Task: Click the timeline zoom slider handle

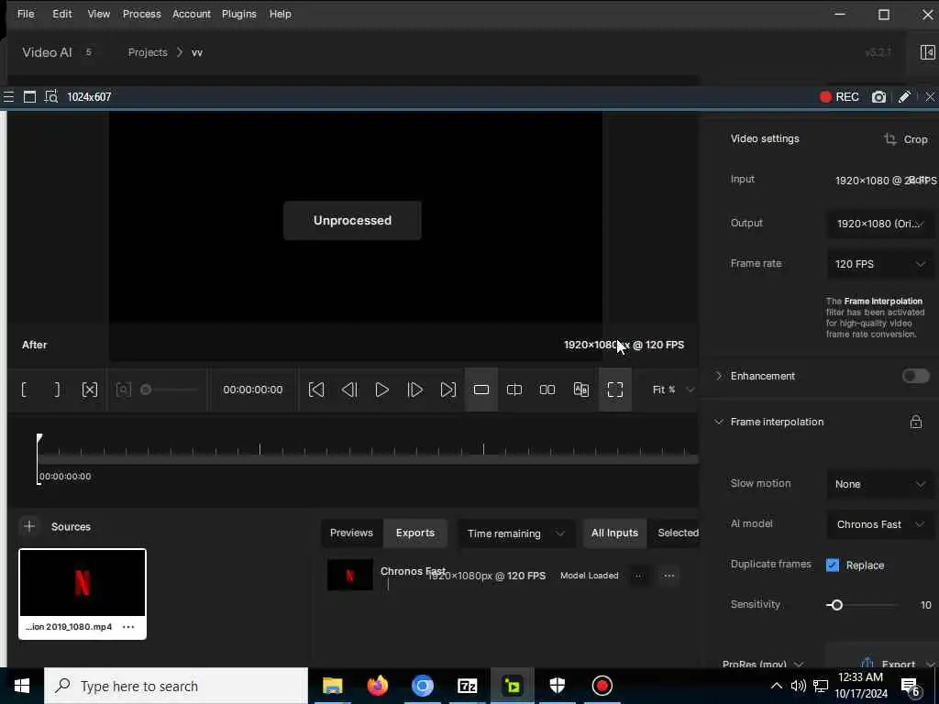Action: [146, 390]
